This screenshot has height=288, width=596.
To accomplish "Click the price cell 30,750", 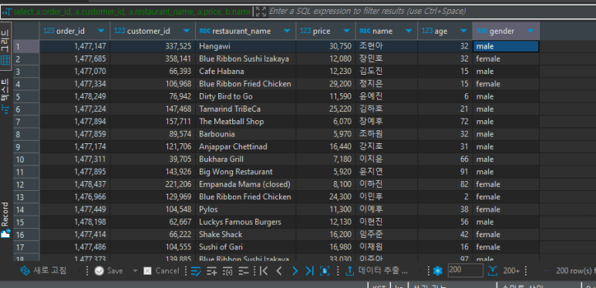I will pyautogui.click(x=325, y=46).
